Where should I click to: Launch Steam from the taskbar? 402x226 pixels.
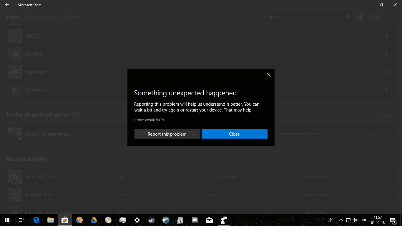coord(152,220)
